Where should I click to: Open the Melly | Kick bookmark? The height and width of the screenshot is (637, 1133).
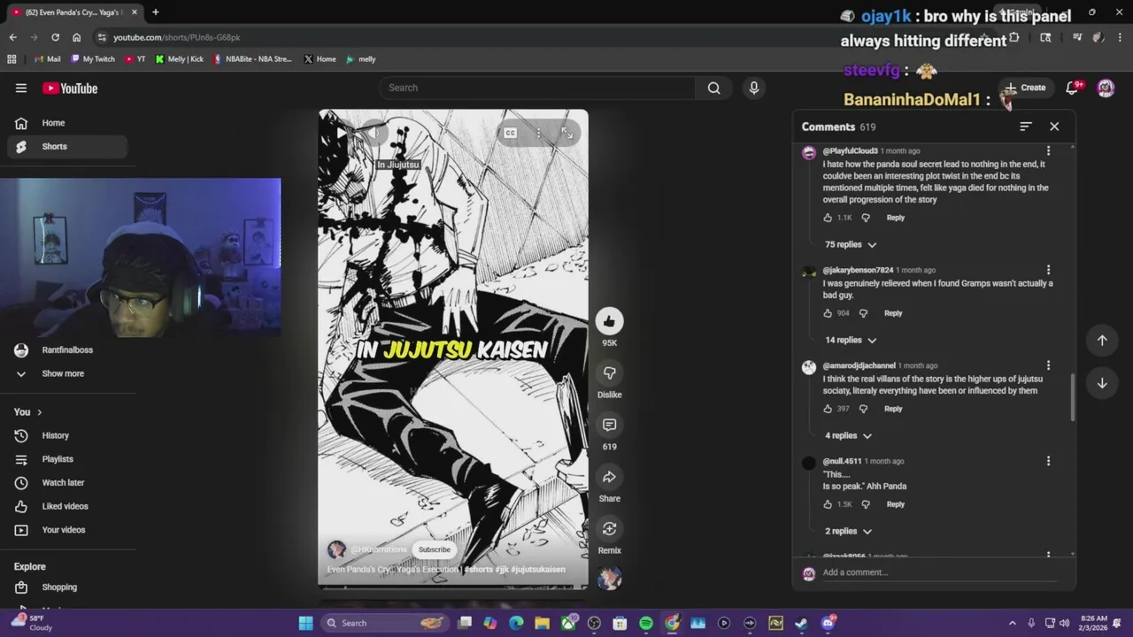point(180,59)
